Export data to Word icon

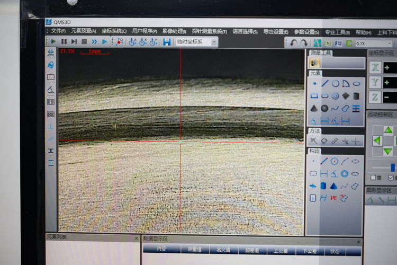[339, 43]
